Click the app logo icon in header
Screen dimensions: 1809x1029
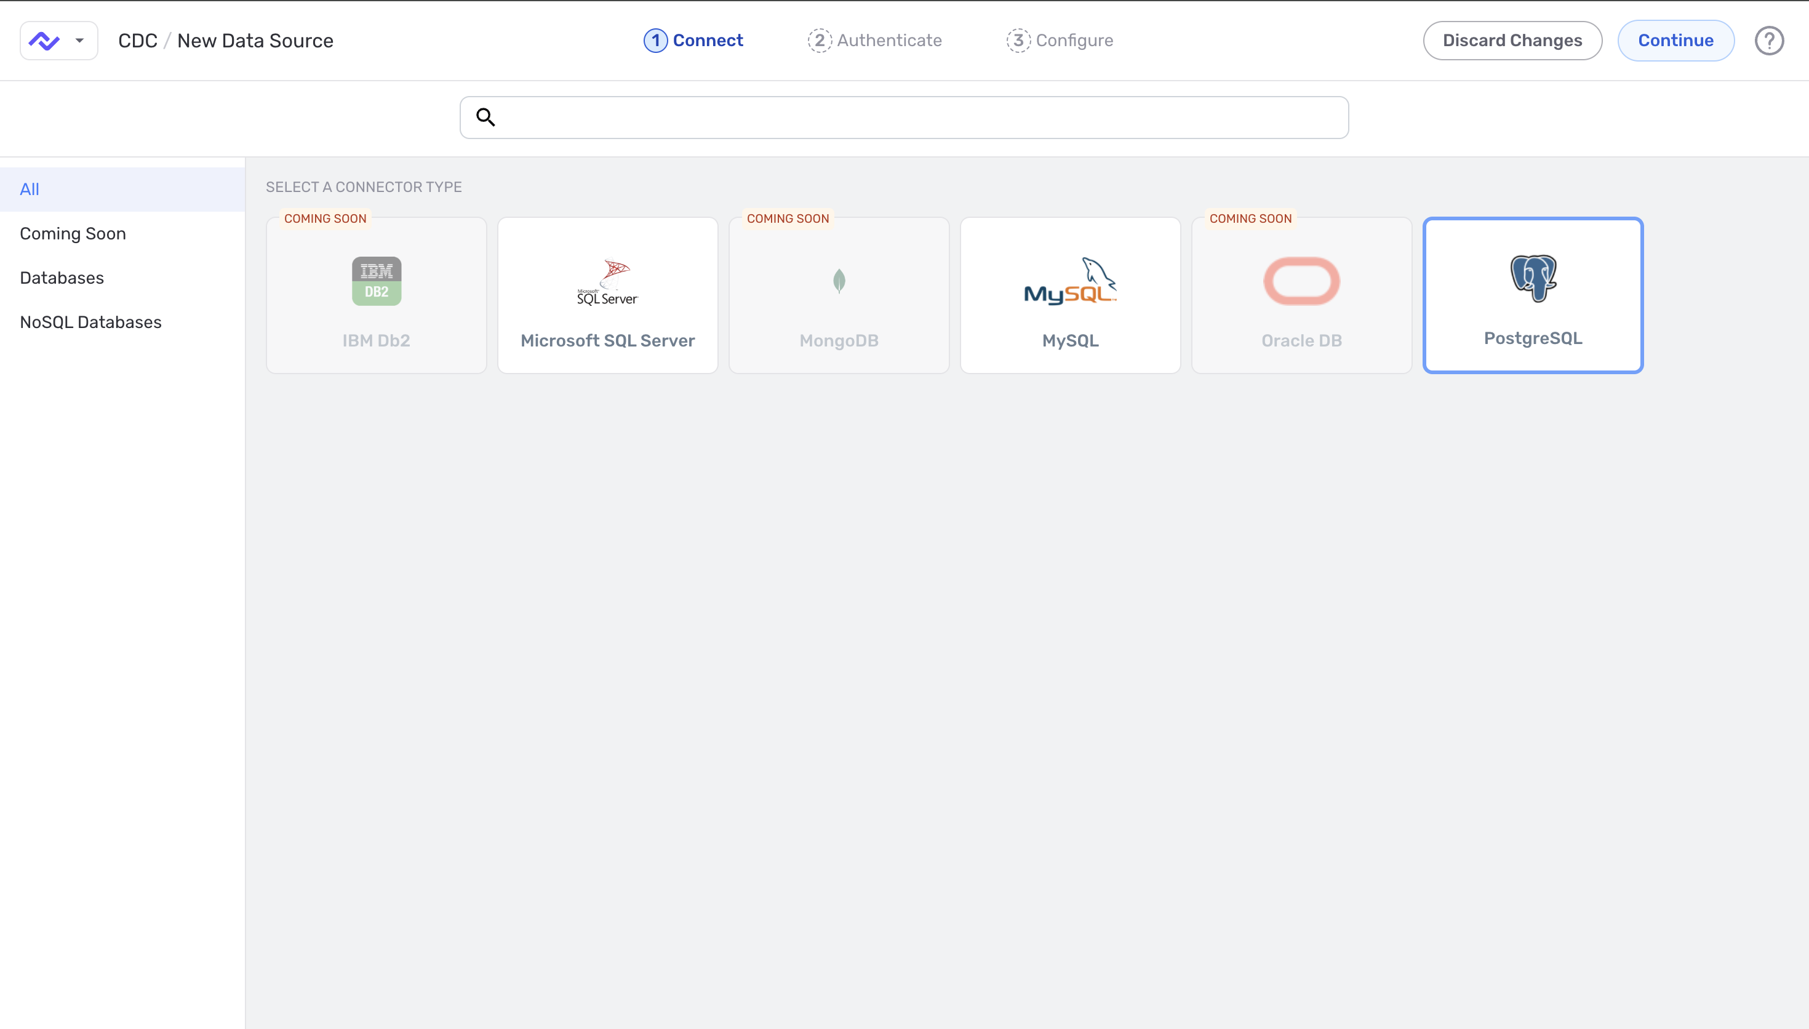[x=44, y=40]
